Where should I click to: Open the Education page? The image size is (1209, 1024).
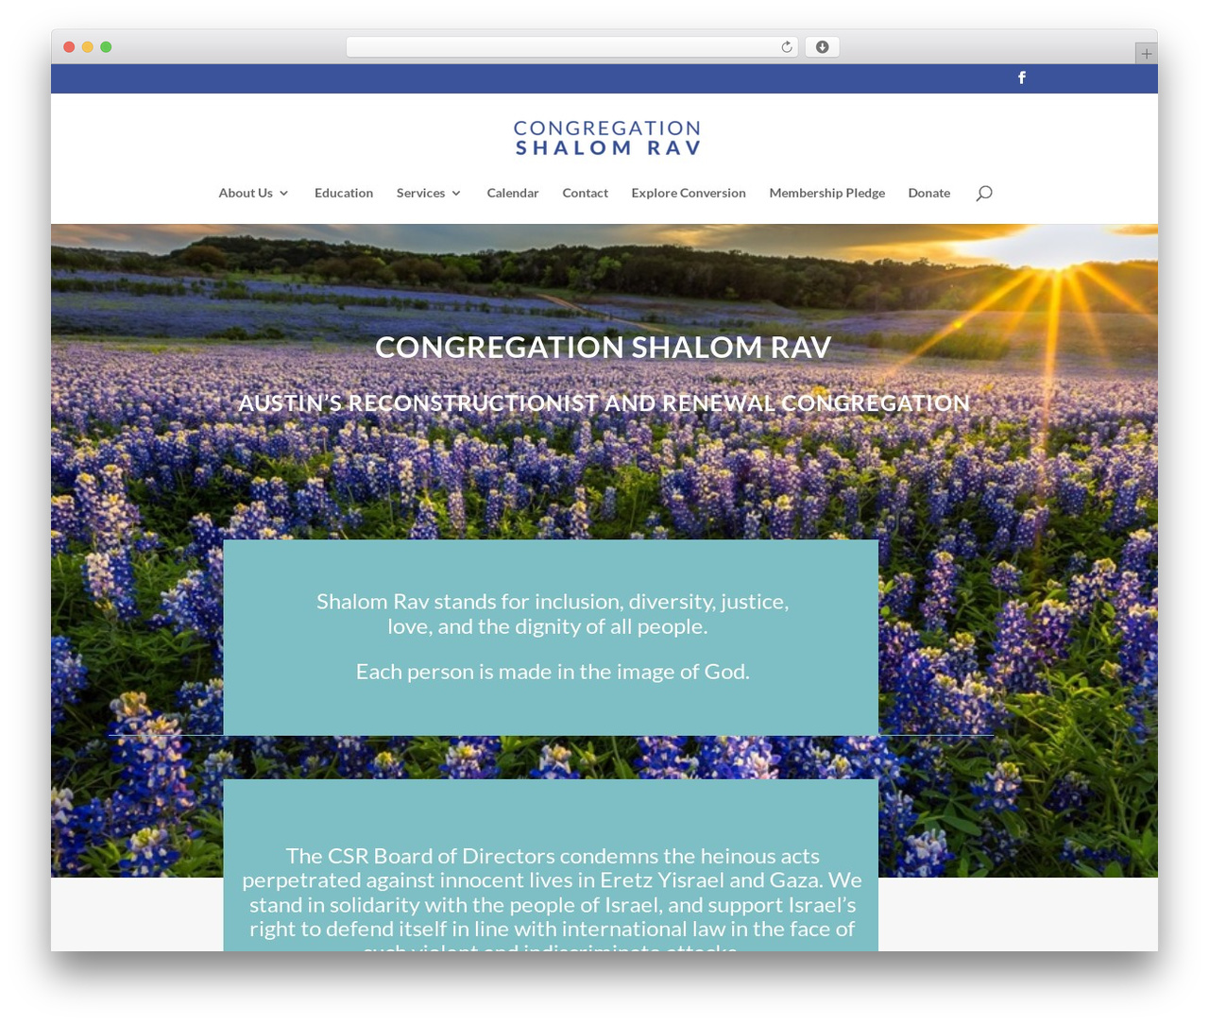[344, 193]
